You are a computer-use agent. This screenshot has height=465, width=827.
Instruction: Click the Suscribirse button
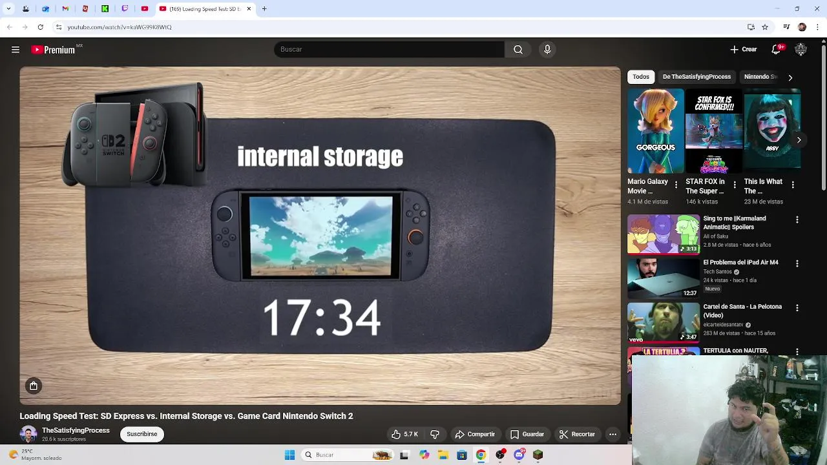[x=142, y=434]
